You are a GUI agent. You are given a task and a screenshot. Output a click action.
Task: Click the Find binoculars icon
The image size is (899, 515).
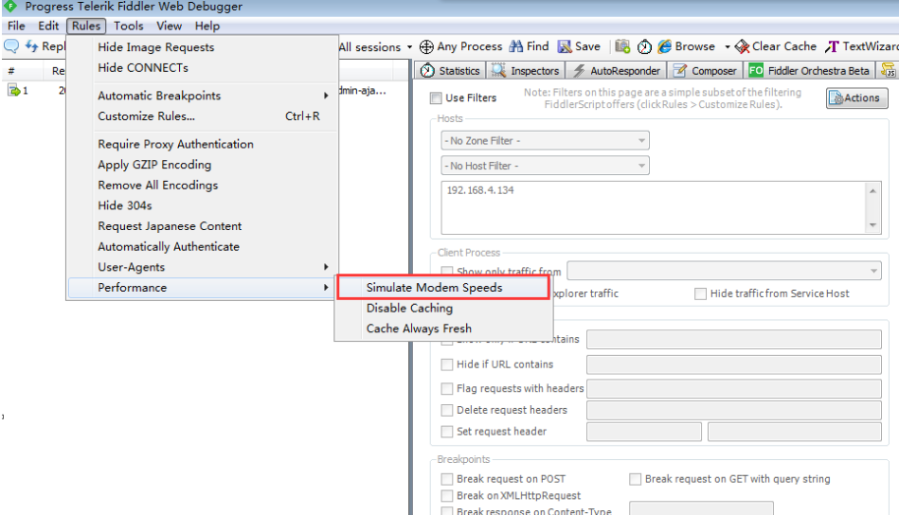[x=516, y=46]
